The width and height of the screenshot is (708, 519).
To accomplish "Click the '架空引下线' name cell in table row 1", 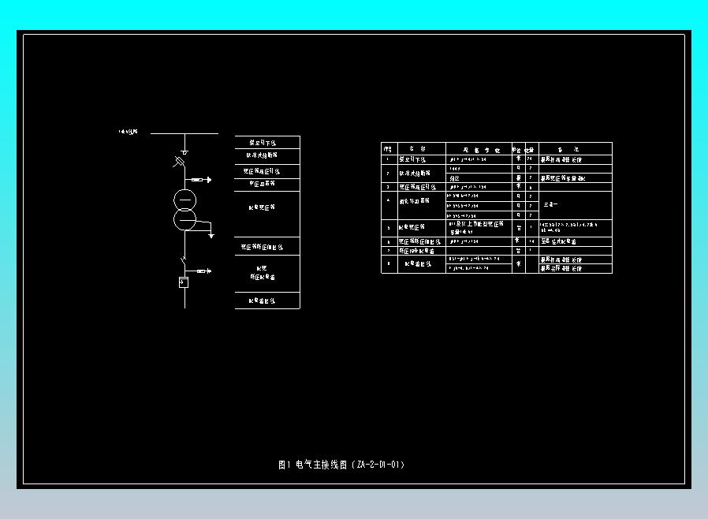I will pyautogui.click(x=421, y=159).
